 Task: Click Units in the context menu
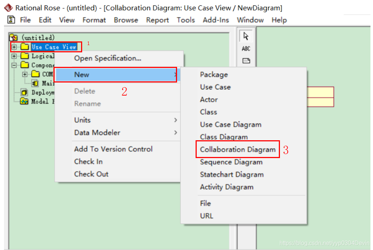tap(117, 120)
